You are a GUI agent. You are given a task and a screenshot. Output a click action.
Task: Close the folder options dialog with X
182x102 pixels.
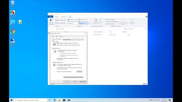click(x=85, y=33)
